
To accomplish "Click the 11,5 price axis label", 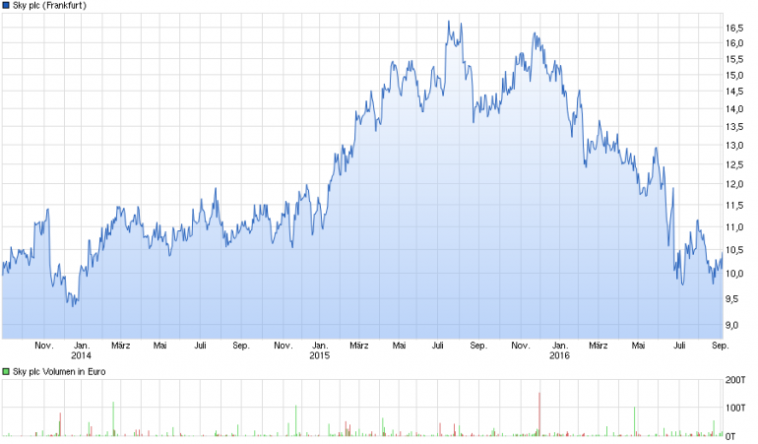I will 734,205.
